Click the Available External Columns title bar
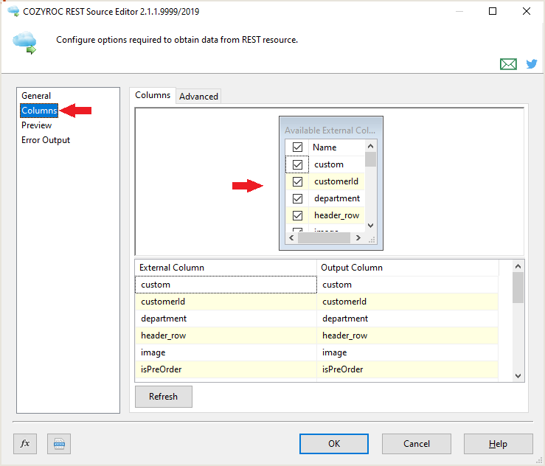The height and width of the screenshot is (466, 545). 331,130
